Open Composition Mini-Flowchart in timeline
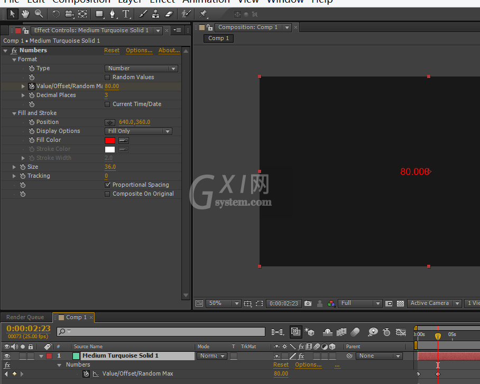The image size is (480, 384). [278, 332]
